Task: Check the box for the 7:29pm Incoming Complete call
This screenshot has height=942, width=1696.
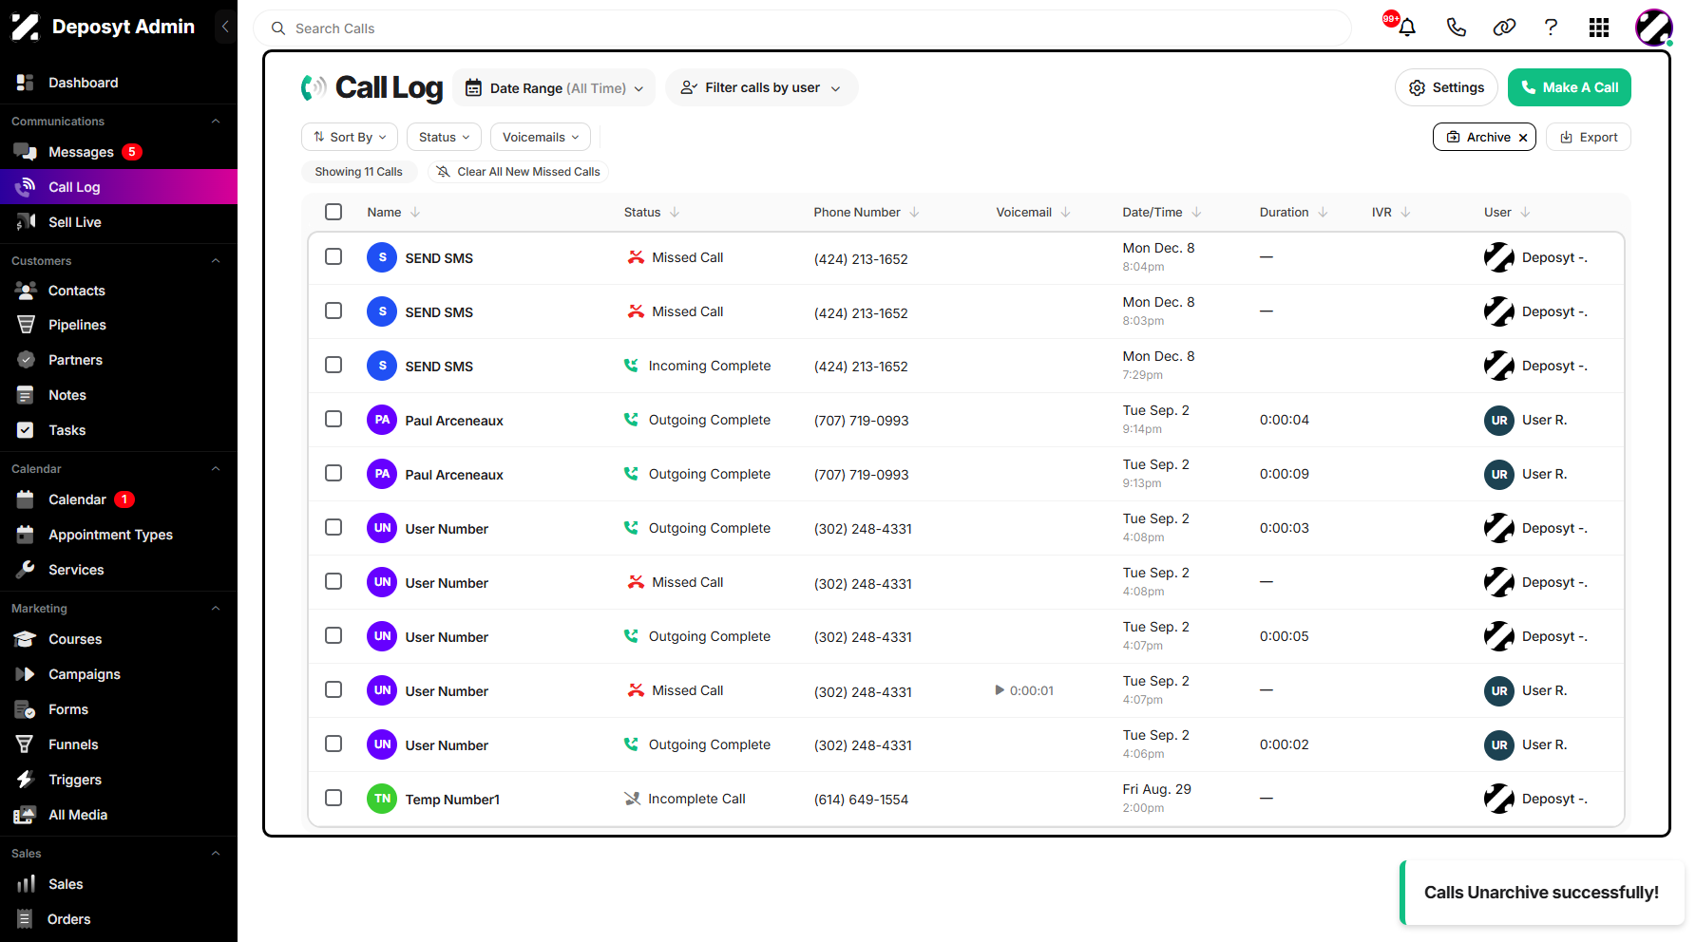Action: (x=333, y=365)
